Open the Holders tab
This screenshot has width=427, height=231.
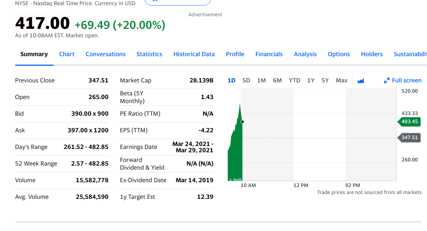pyautogui.click(x=372, y=54)
